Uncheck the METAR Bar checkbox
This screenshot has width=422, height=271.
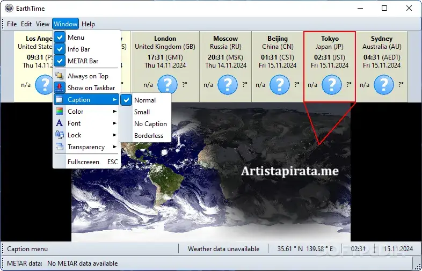pos(60,61)
